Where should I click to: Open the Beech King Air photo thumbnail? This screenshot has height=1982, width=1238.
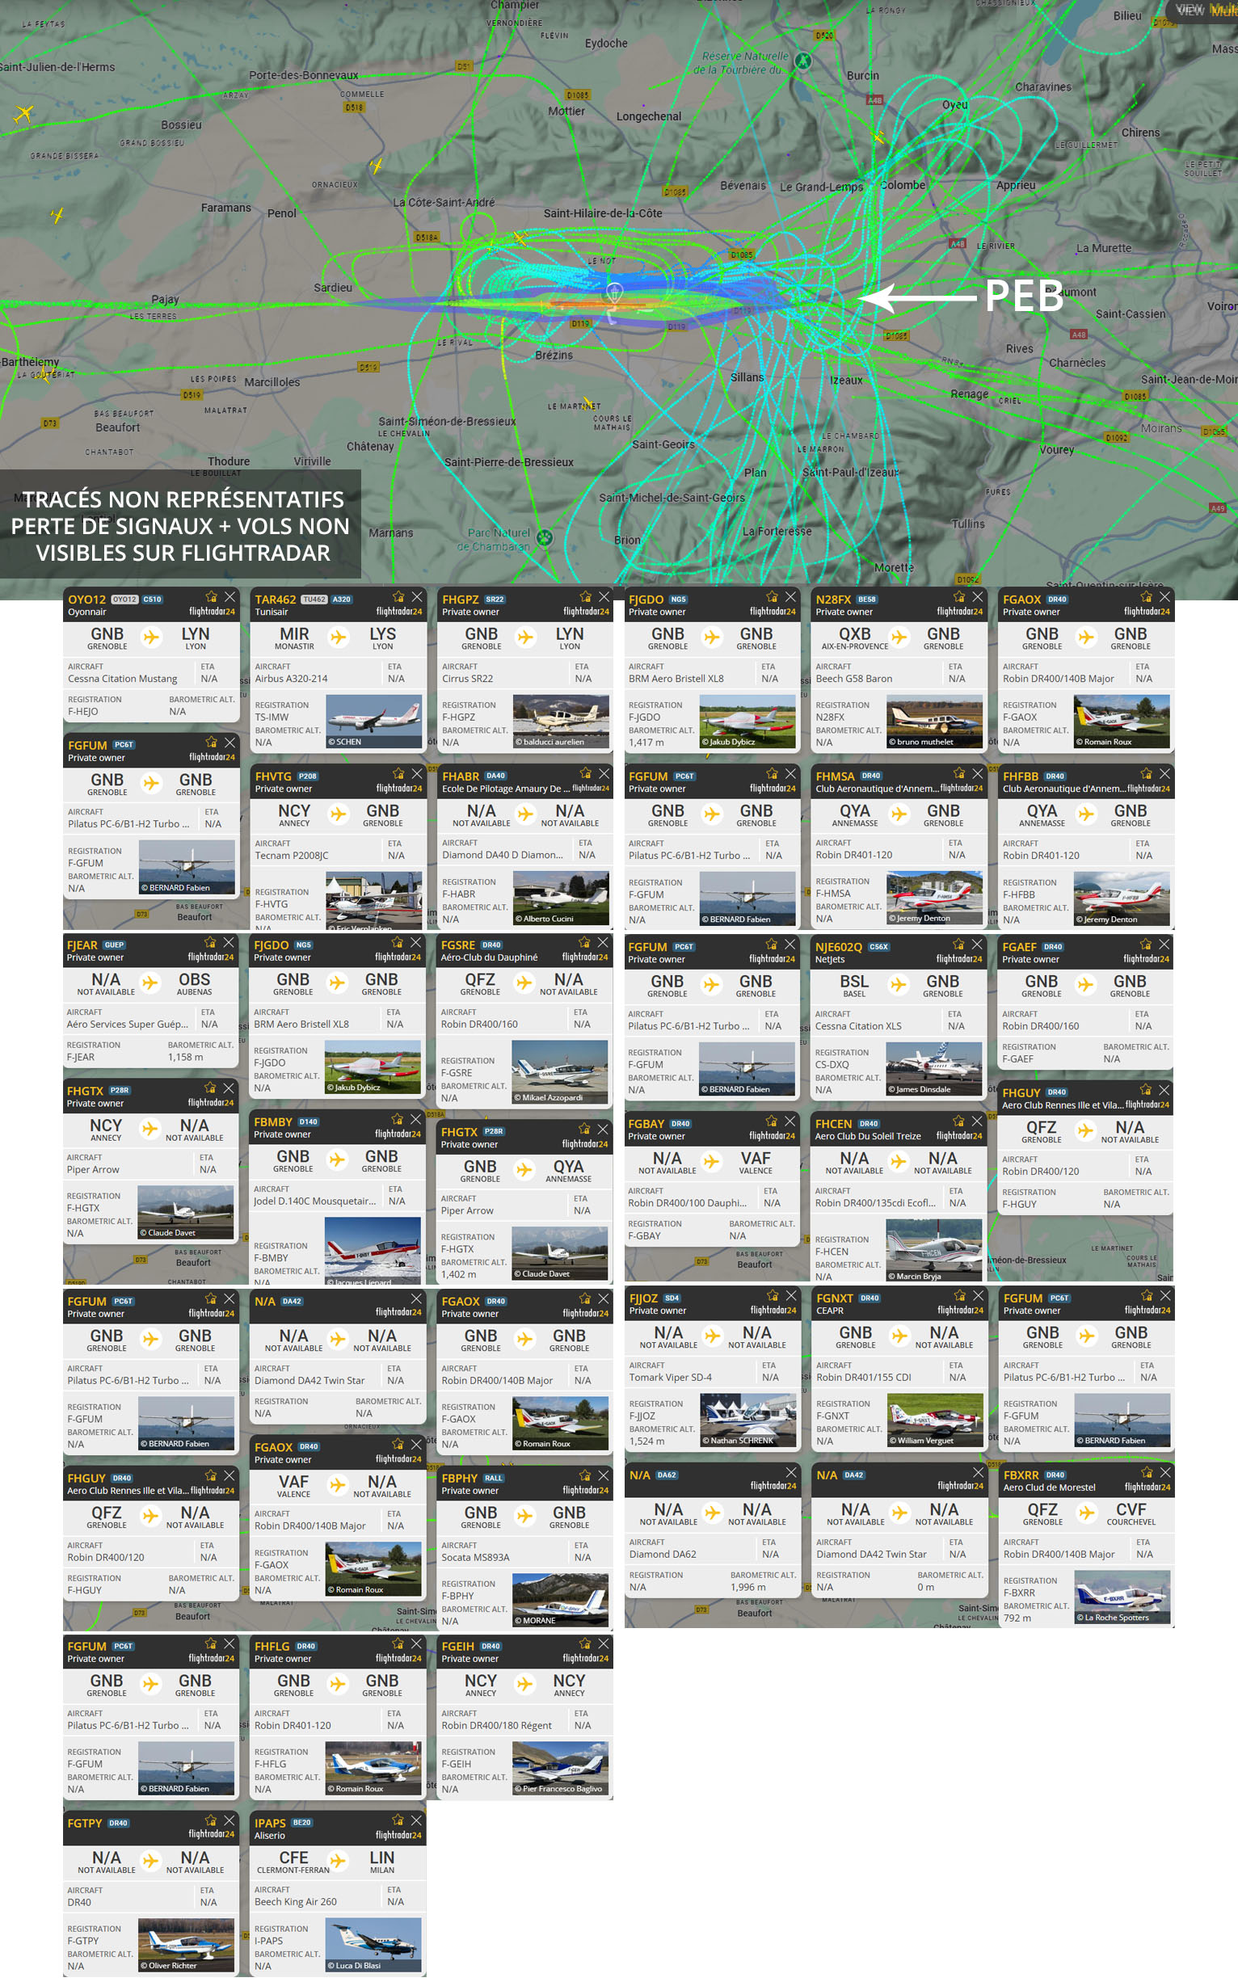click(373, 1943)
